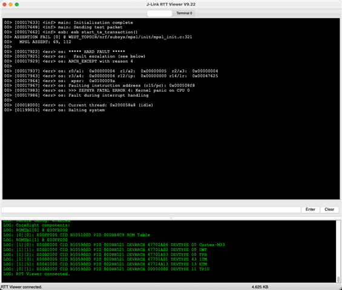Viewport: 342px width, 290px height.
Task: Click the Cortex-M33 component log line
Action: click(114, 245)
